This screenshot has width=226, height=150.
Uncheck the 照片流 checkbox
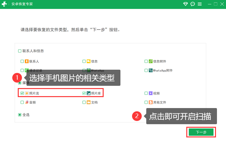[x=22, y=93]
